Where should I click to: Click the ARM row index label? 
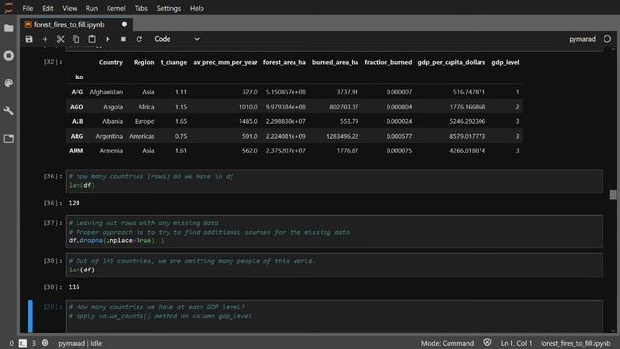(76, 151)
